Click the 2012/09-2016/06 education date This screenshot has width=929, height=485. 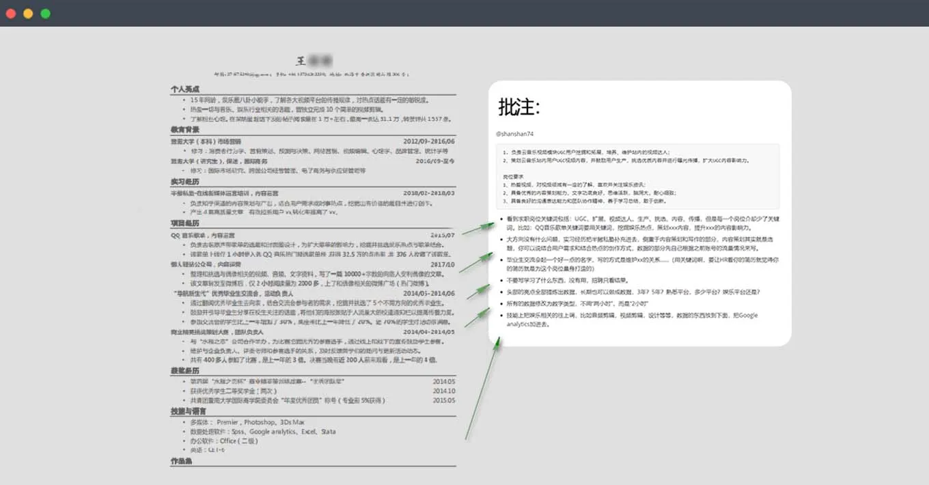click(429, 141)
